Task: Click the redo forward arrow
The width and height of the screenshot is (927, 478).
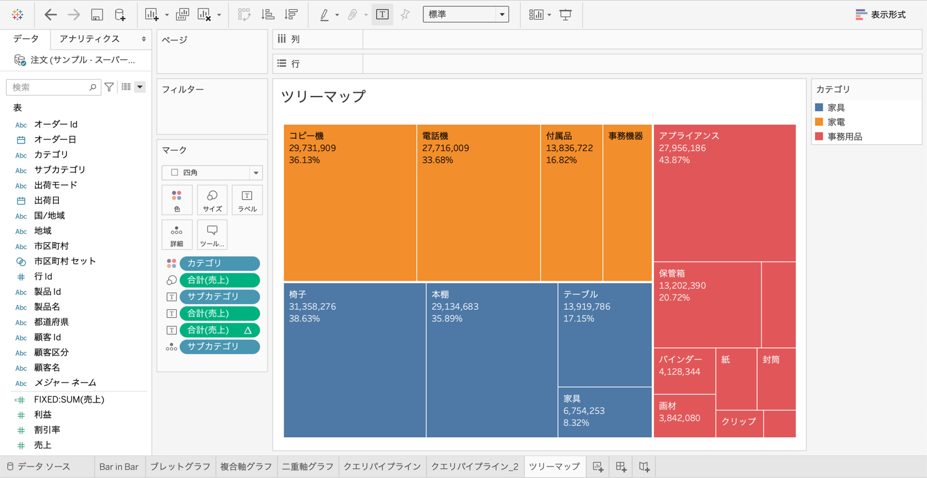Action: point(74,14)
